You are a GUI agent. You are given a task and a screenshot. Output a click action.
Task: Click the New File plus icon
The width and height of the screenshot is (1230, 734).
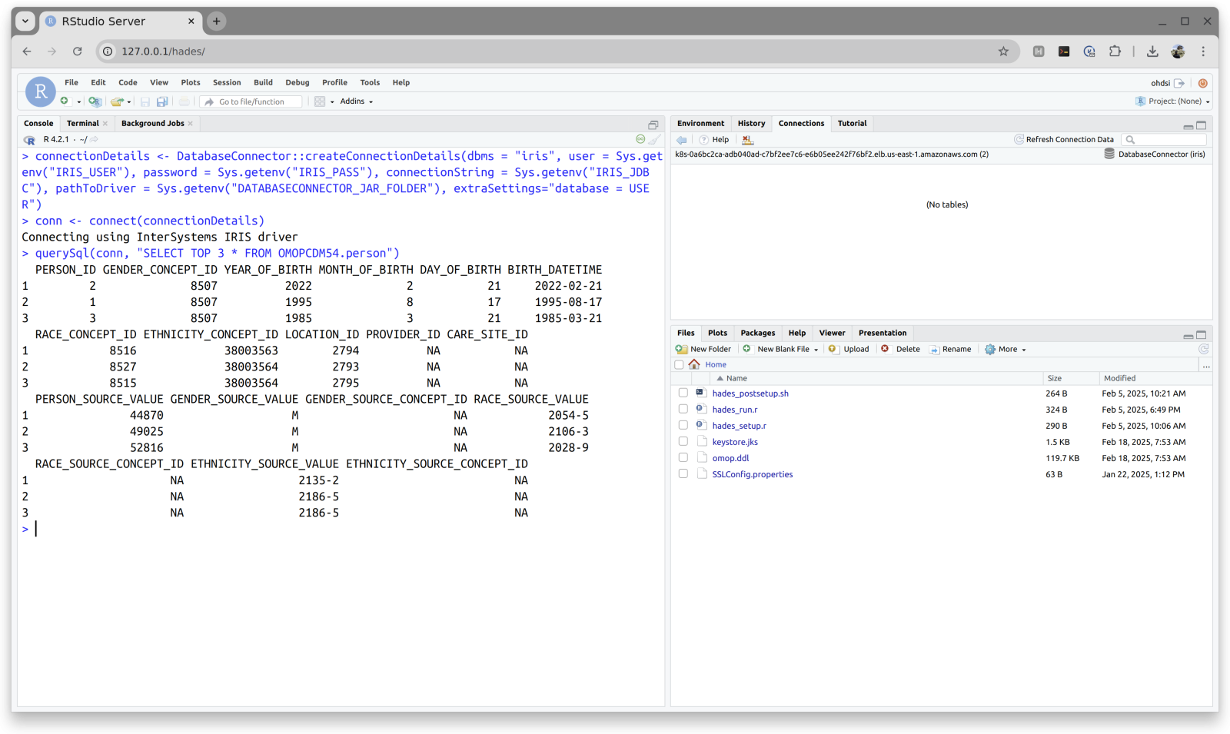[65, 101]
